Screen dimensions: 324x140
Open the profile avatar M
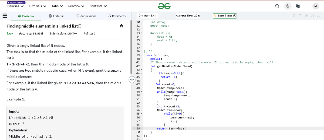click(x=315, y=6)
